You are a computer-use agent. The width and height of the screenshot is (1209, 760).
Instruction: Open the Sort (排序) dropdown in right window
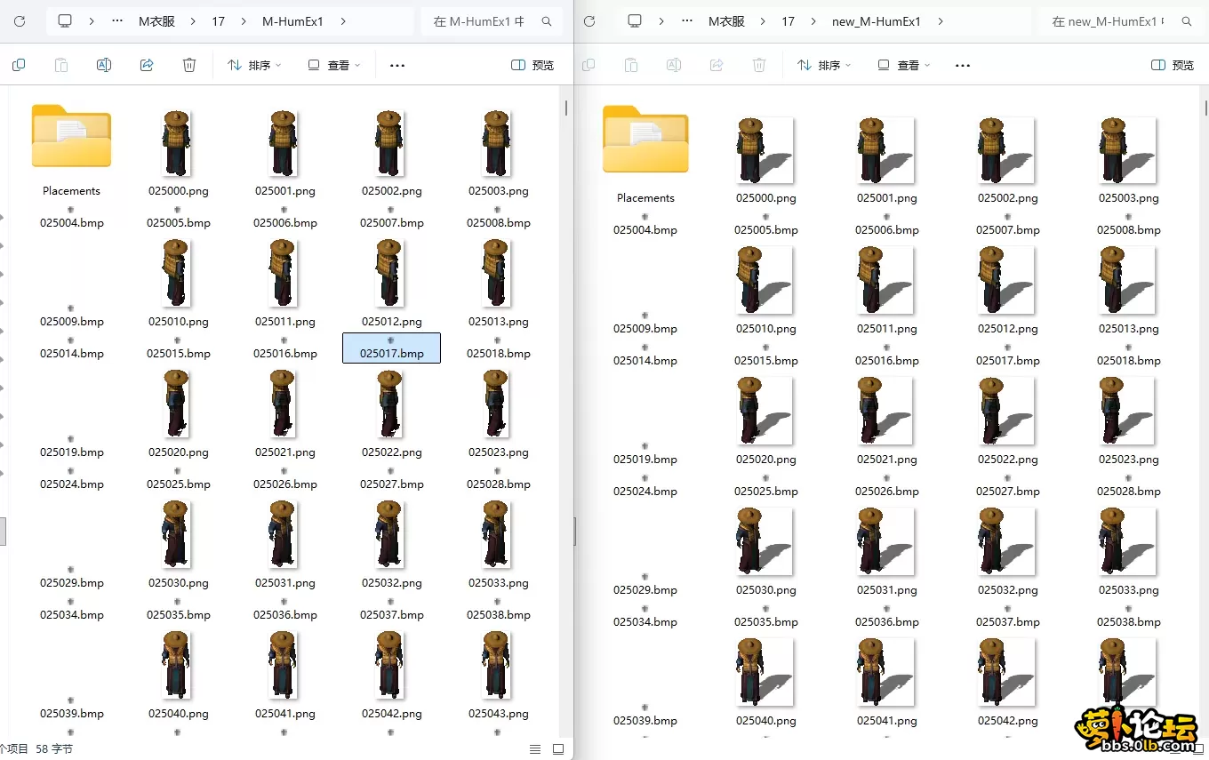tap(824, 65)
